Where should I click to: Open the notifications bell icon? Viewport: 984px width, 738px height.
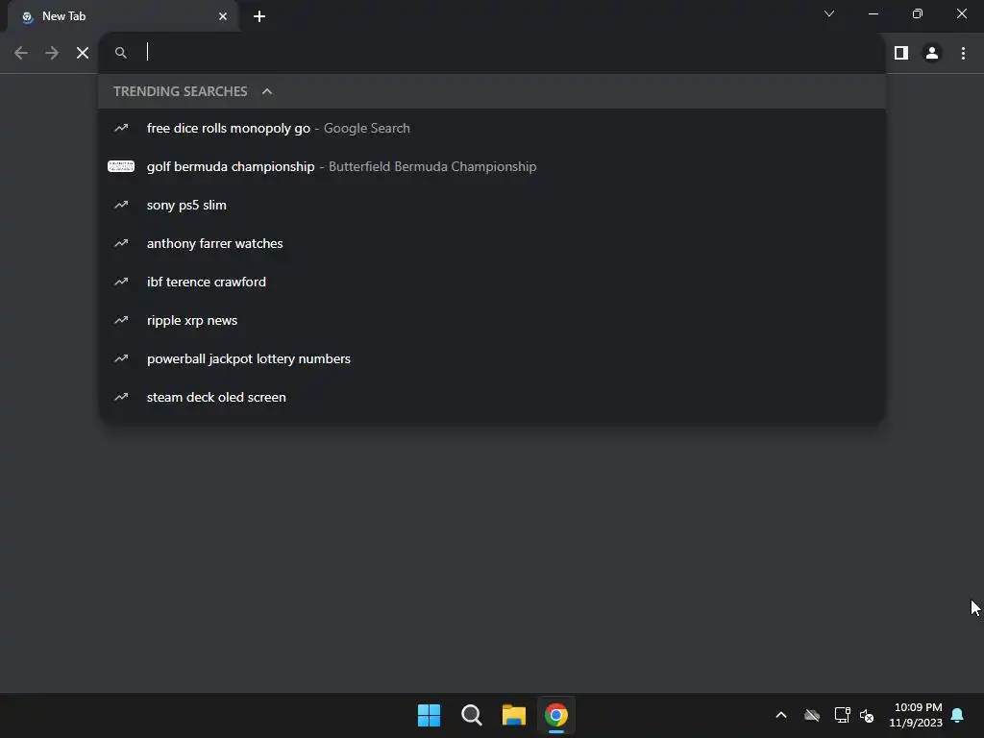[x=957, y=715]
